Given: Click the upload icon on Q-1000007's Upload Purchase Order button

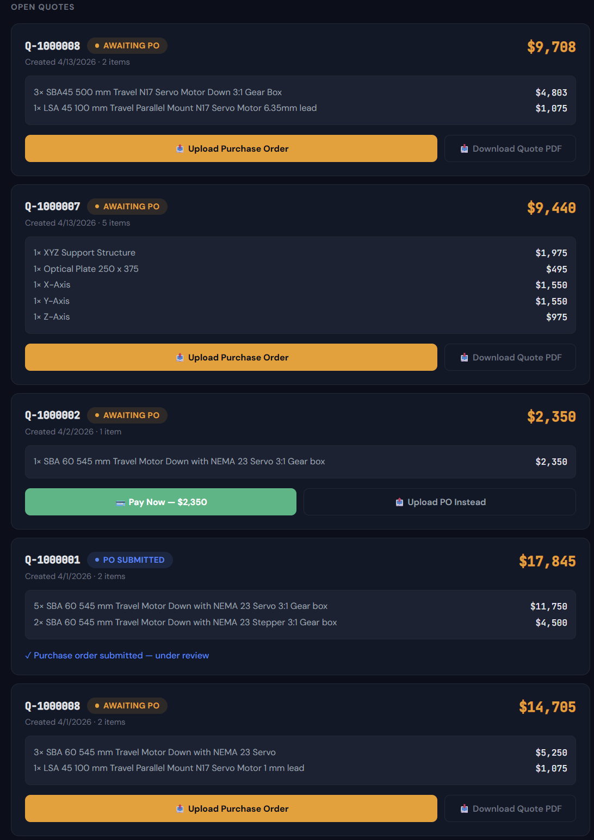Looking at the screenshot, I should (180, 357).
